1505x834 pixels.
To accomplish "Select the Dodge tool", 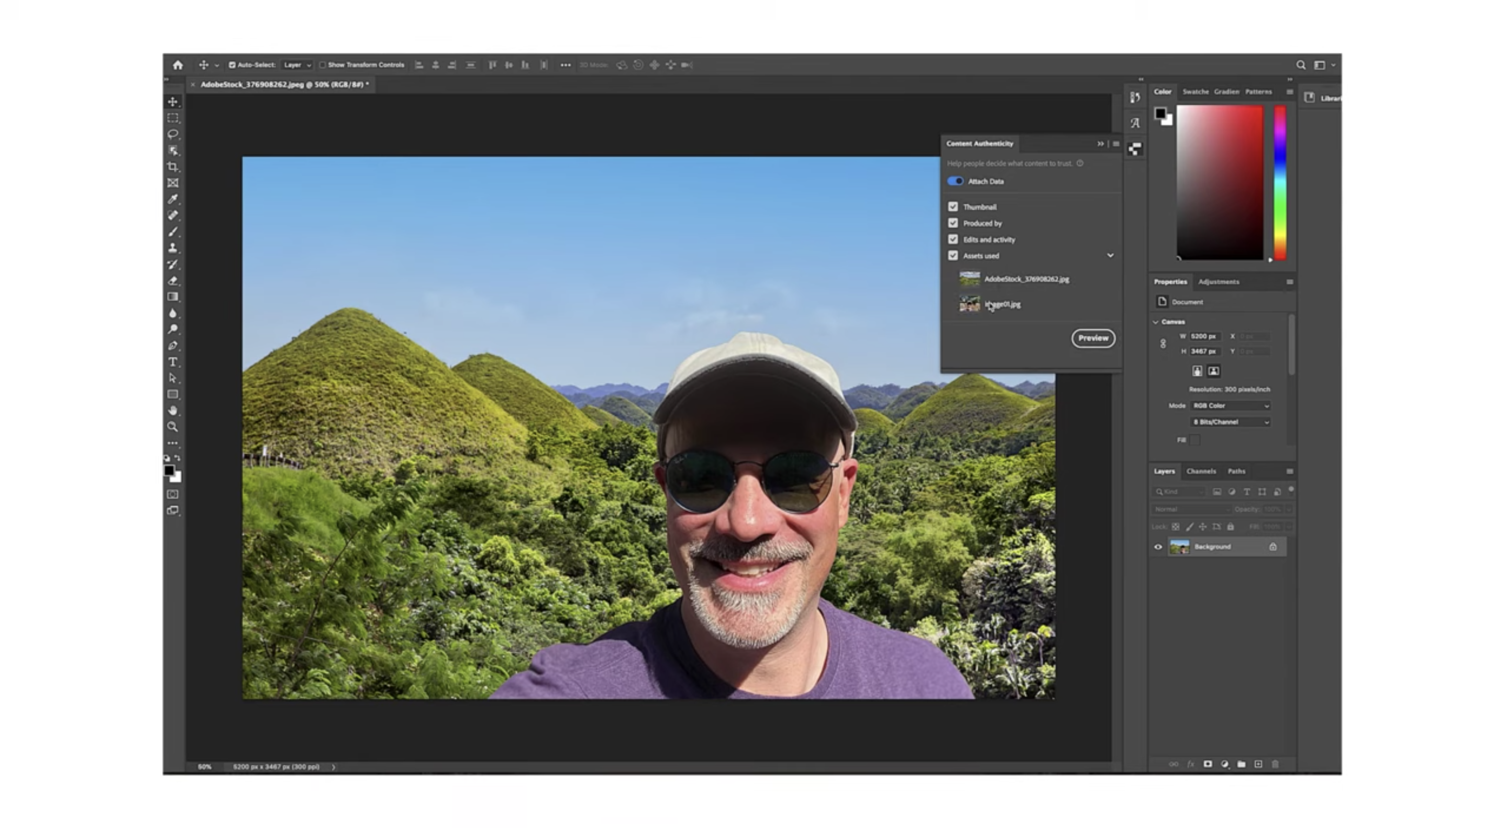I will pyautogui.click(x=173, y=329).
